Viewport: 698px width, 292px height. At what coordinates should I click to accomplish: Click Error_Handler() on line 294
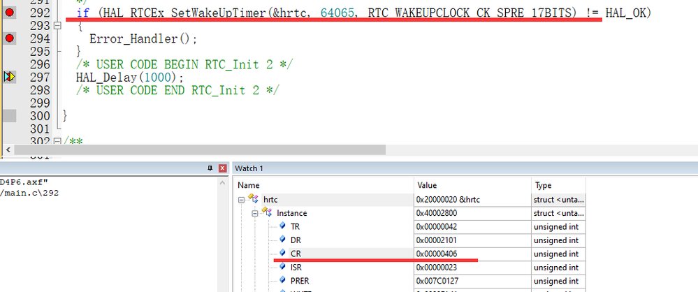pyautogui.click(x=143, y=39)
